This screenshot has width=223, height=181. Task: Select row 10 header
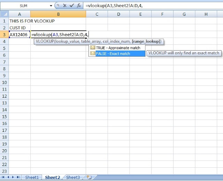click(5, 82)
